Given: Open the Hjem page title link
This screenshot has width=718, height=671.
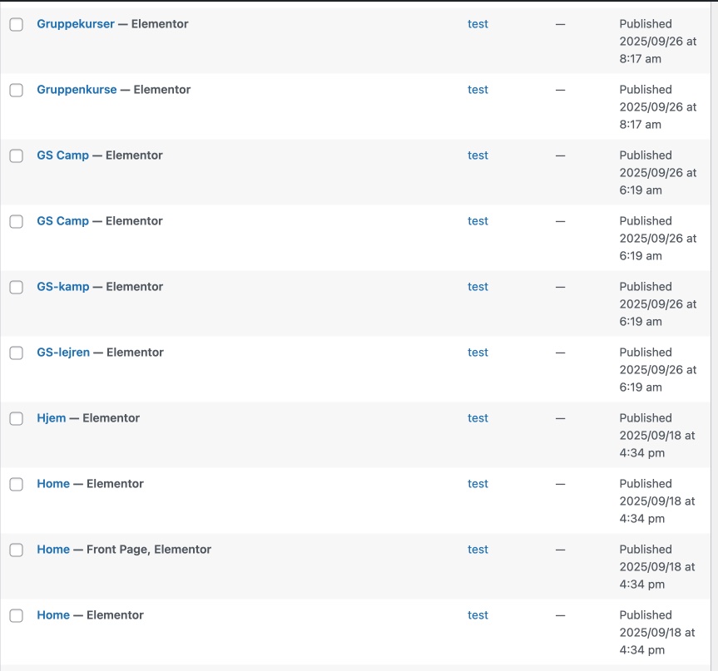Looking at the screenshot, I should click(x=51, y=418).
